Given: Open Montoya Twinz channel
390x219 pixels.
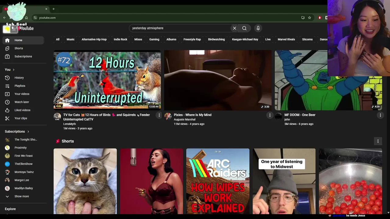Looking at the screenshot, I should point(23,172).
